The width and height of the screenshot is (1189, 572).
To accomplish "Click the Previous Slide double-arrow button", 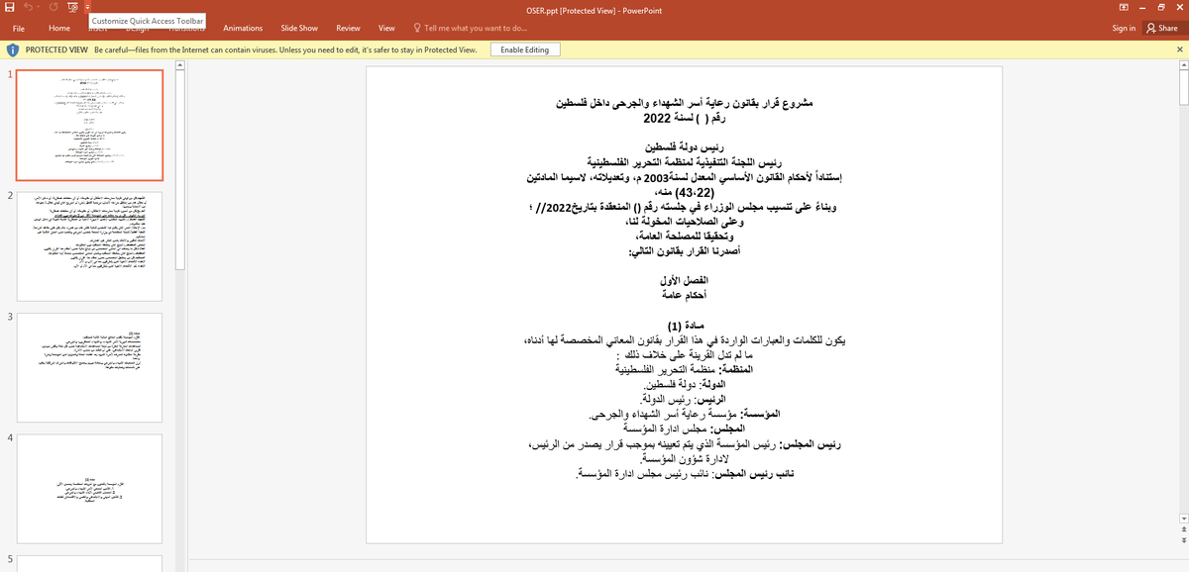I will [x=1184, y=529].
